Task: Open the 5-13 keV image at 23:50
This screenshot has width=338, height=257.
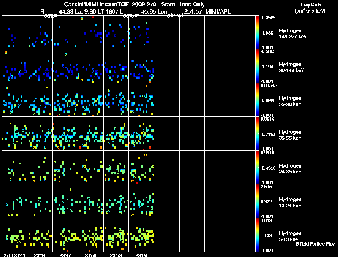Action: click(x=90, y=235)
